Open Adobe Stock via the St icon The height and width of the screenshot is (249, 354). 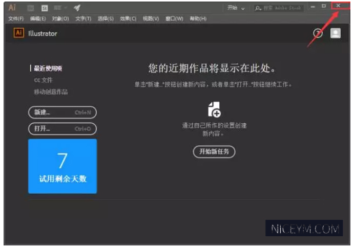tap(45, 8)
